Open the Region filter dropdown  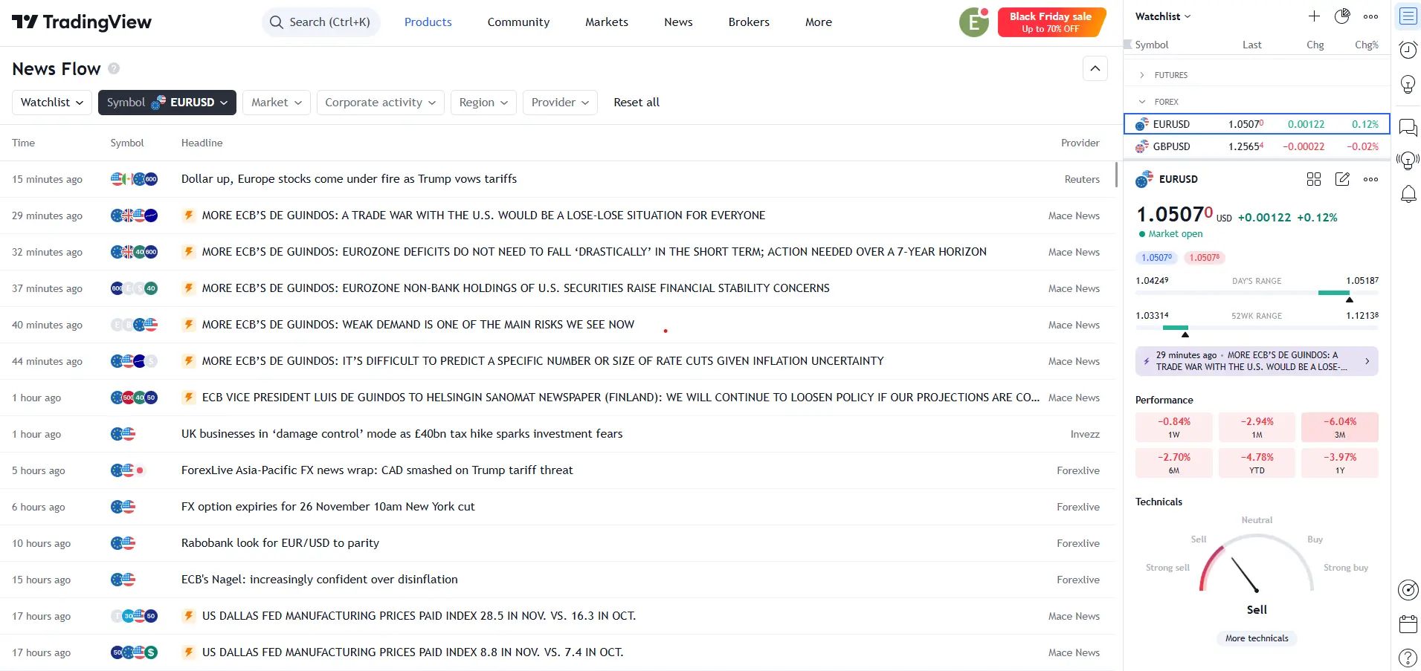483,103
